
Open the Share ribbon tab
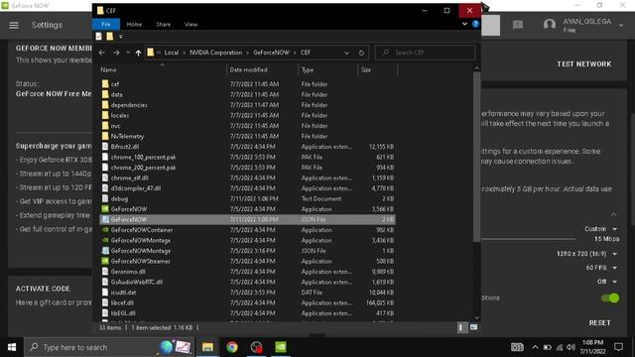[163, 24]
